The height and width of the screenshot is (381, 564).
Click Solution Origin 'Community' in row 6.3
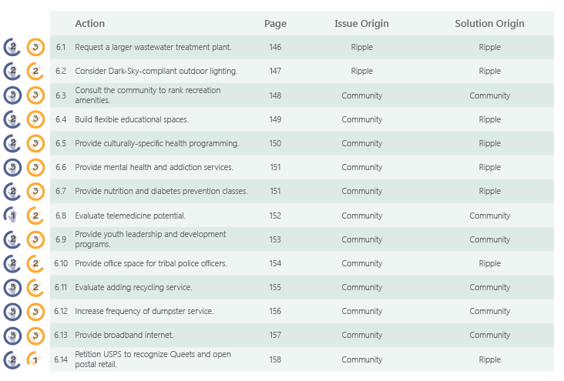tap(489, 96)
